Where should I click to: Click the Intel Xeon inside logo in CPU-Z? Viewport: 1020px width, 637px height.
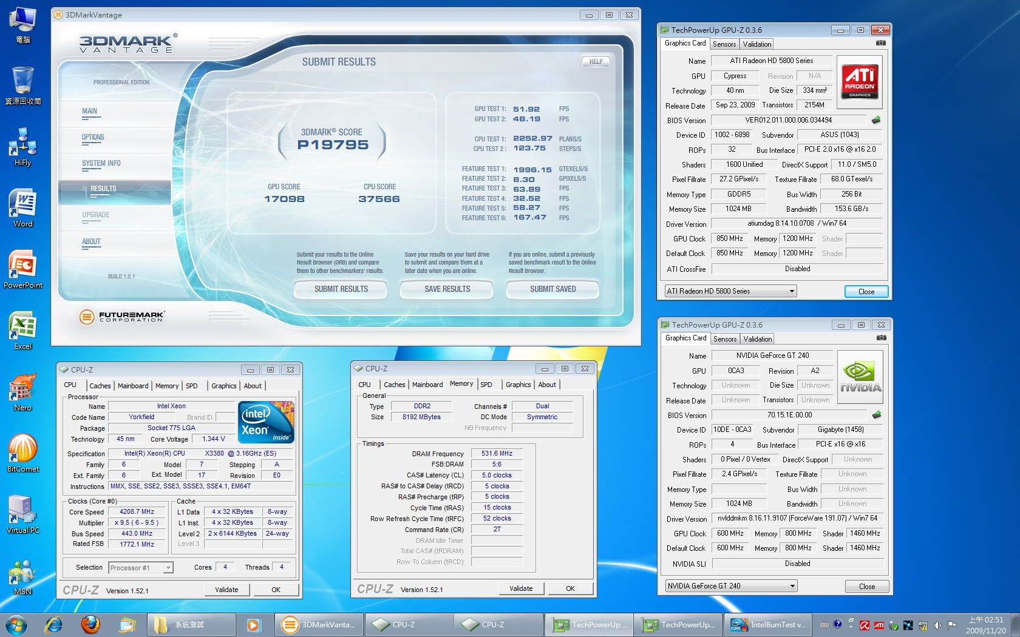(266, 421)
